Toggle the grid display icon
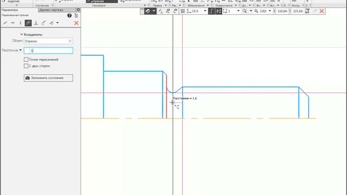The image size is (347, 195). tap(183, 11)
